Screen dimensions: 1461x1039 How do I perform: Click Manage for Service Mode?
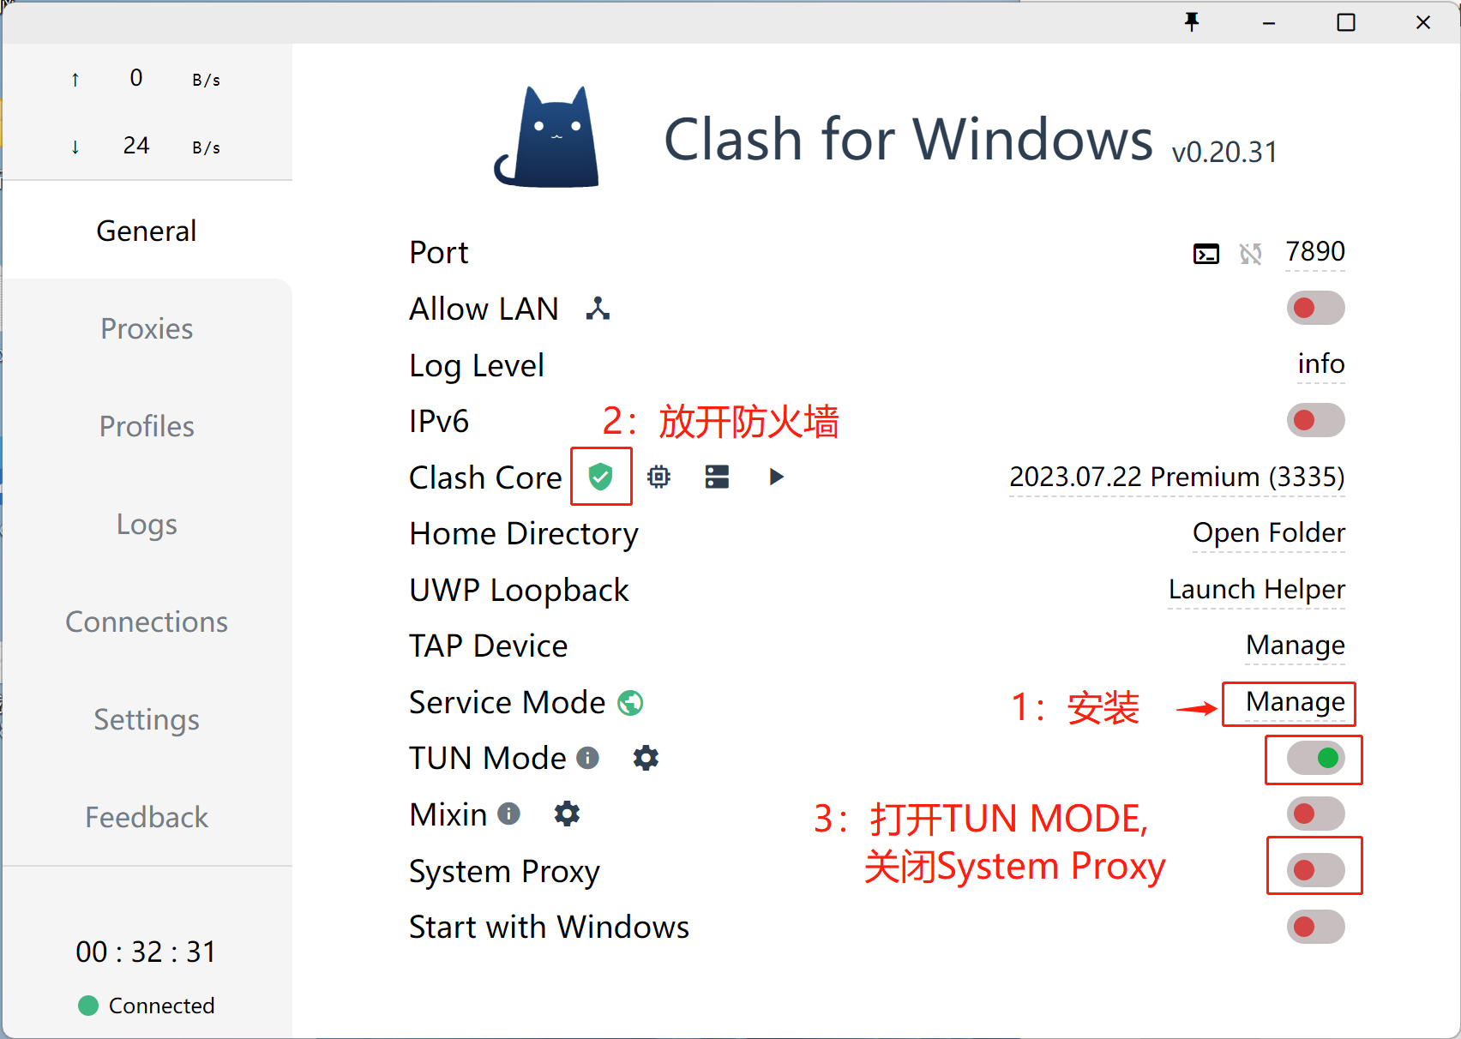1296,702
